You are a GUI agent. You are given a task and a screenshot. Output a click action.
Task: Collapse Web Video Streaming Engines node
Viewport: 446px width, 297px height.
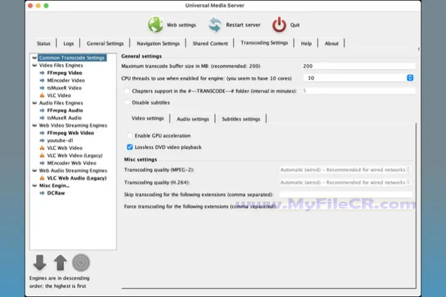[x=35, y=126]
